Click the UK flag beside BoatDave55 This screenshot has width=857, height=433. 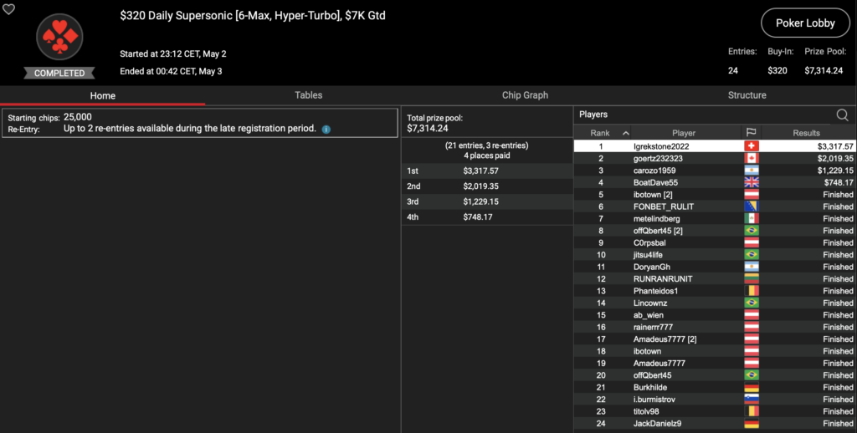click(x=751, y=182)
